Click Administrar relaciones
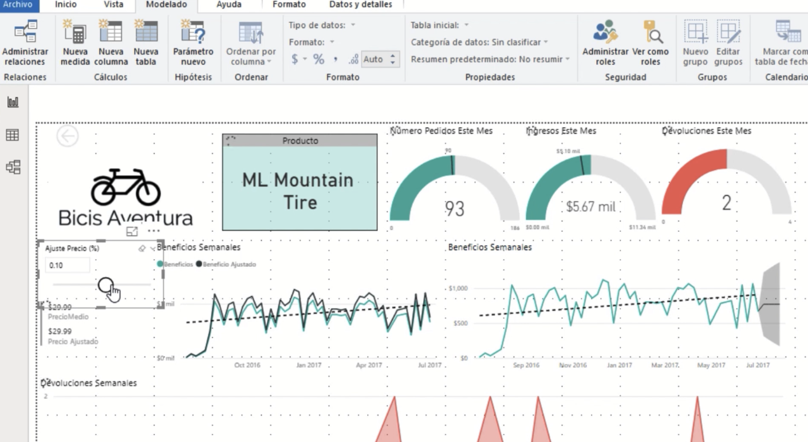The image size is (808, 442). (x=25, y=43)
